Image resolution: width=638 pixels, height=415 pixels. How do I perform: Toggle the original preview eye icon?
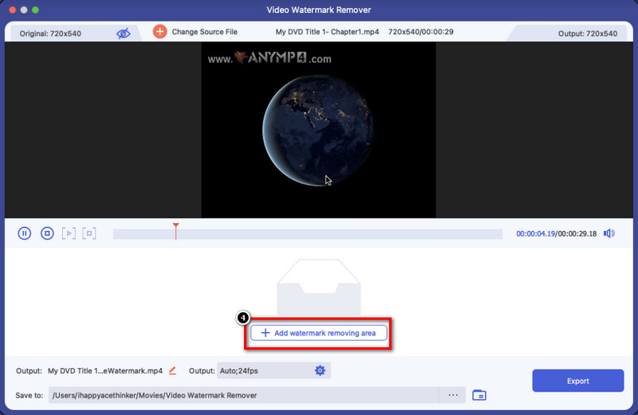[x=124, y=33]
